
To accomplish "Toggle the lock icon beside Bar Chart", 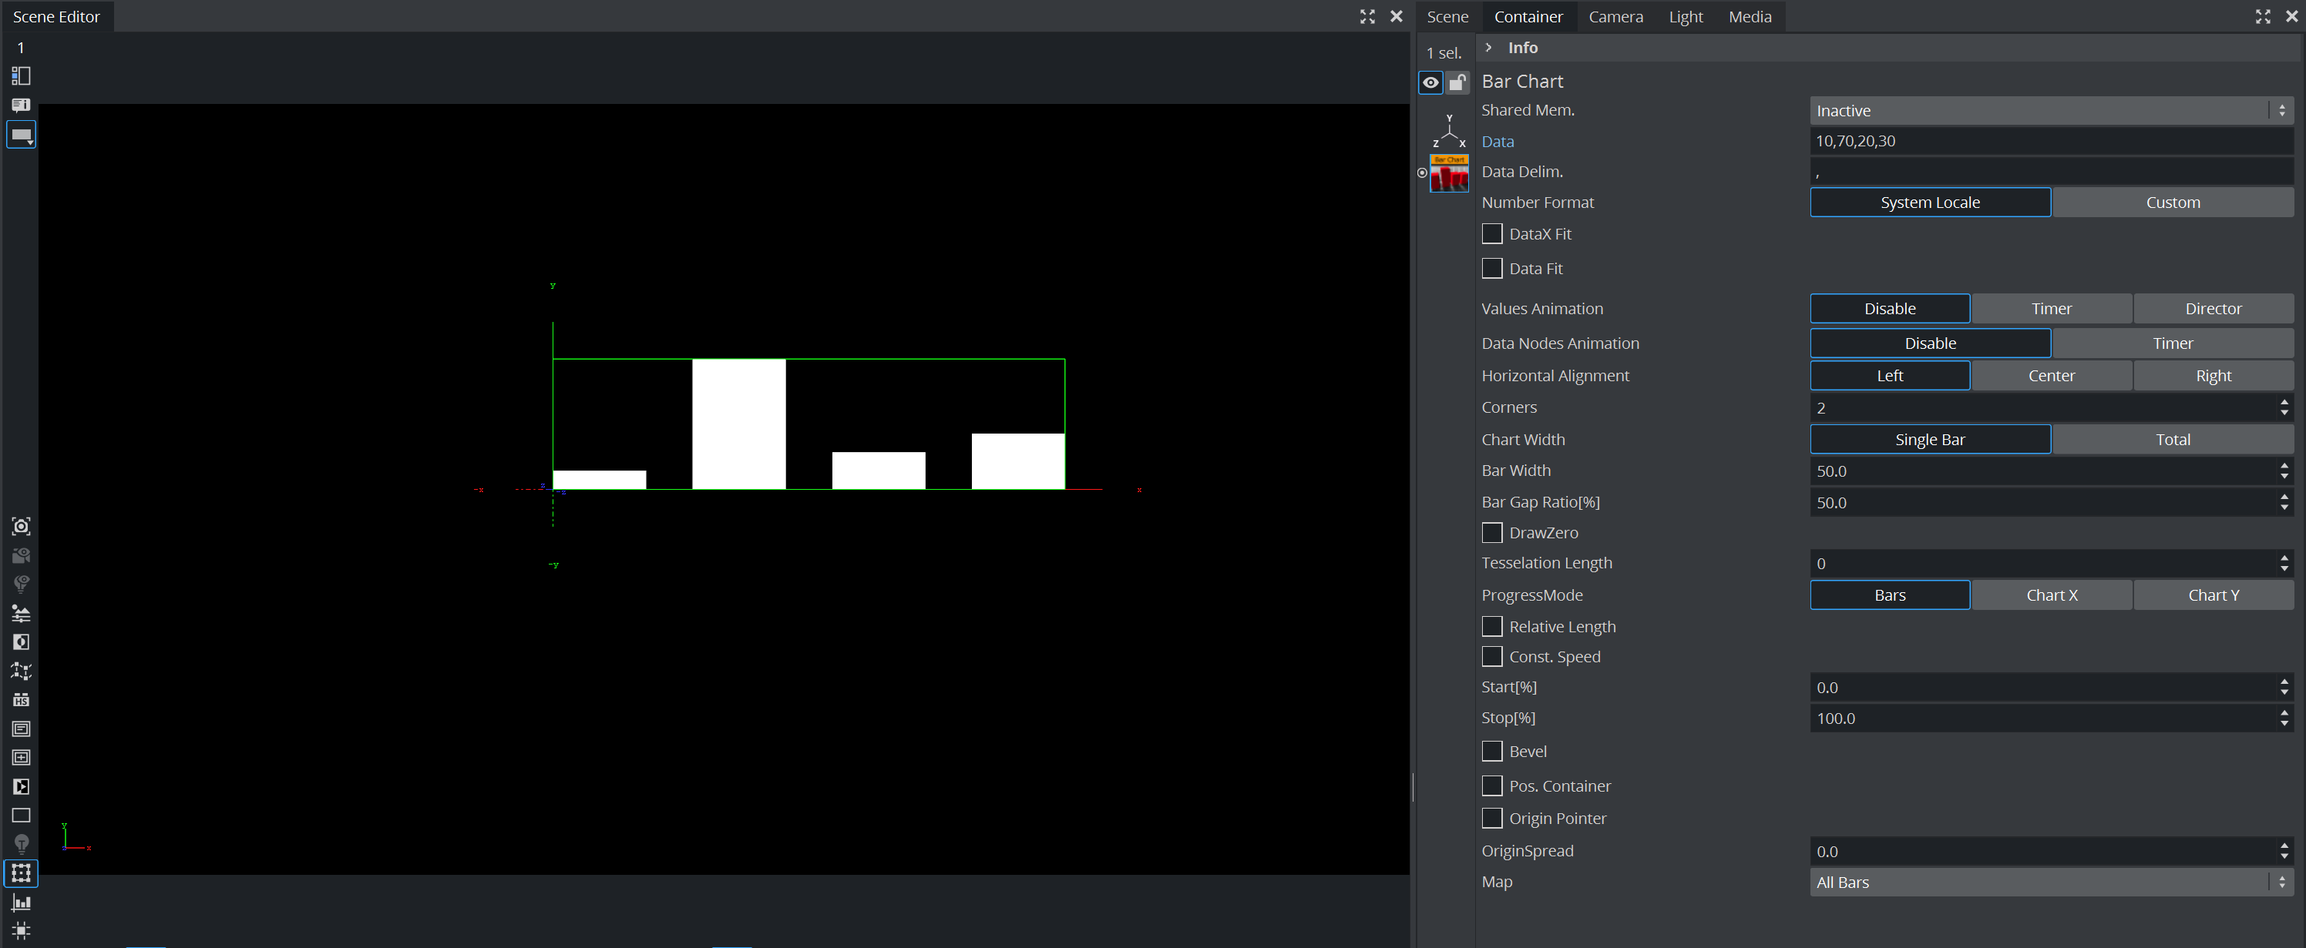I will point(1457,82).
